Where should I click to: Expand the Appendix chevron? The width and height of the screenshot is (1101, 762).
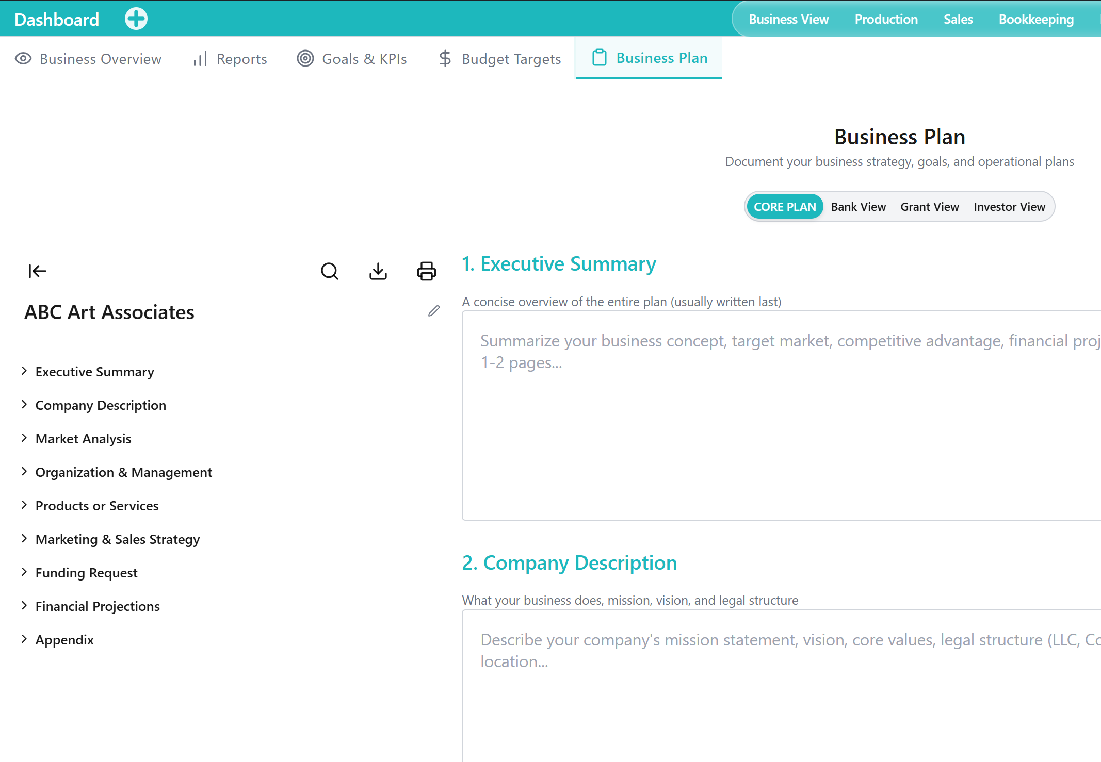(24, 639)
